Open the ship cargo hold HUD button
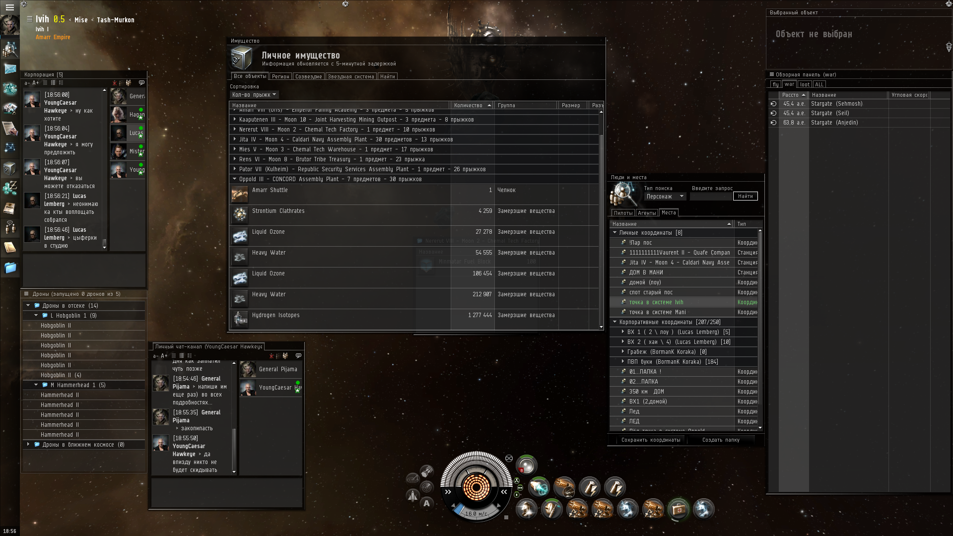 point(427,470)
